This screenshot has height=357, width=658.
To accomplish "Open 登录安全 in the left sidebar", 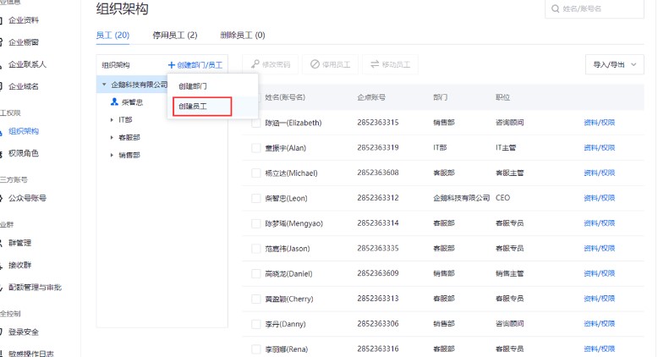I will tap(24, 332).
